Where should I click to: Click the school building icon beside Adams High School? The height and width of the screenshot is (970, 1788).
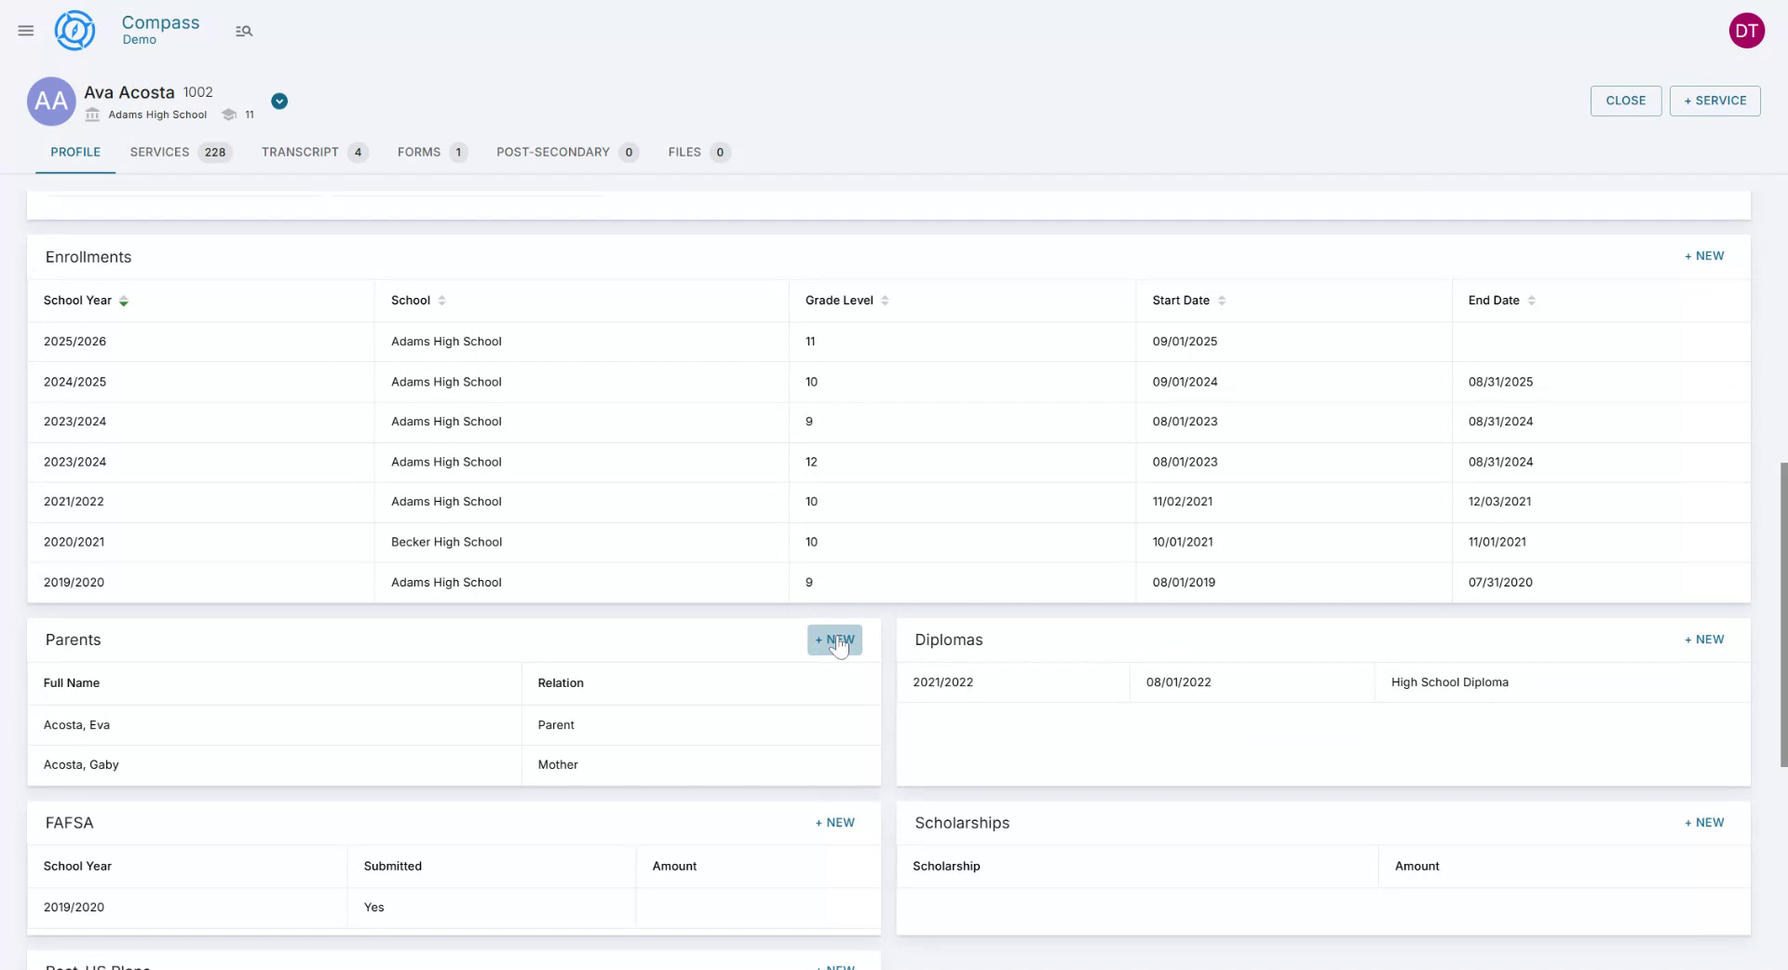[x=91, y=115]
